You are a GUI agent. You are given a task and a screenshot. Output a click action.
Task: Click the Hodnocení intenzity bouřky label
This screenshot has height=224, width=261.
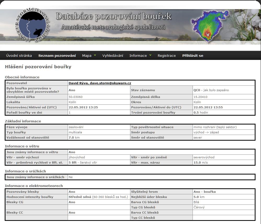(30, 197)
